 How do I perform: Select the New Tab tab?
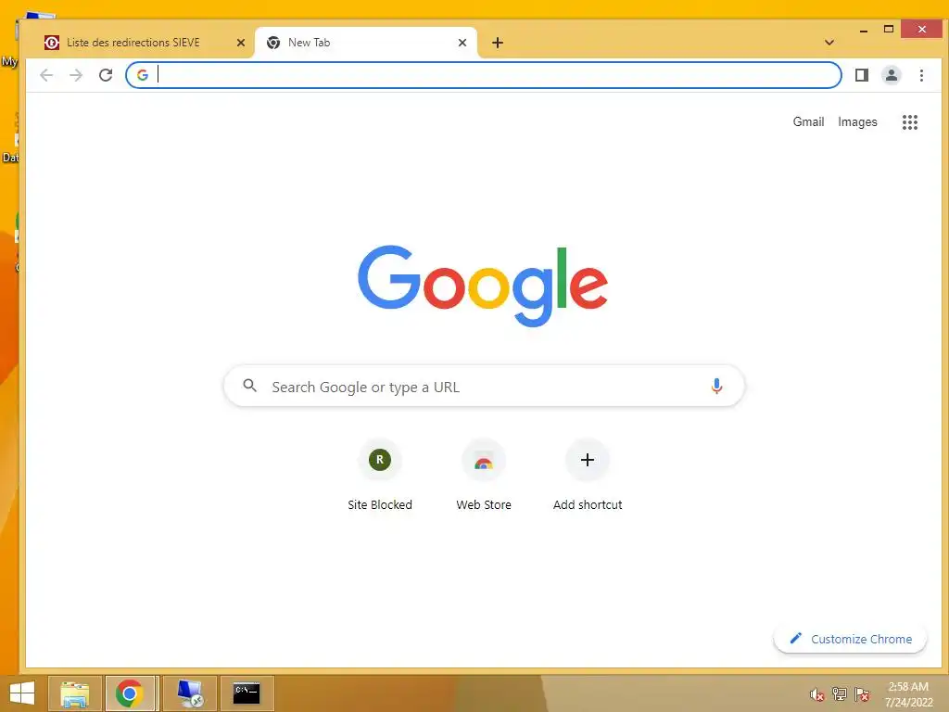point(366,43)
